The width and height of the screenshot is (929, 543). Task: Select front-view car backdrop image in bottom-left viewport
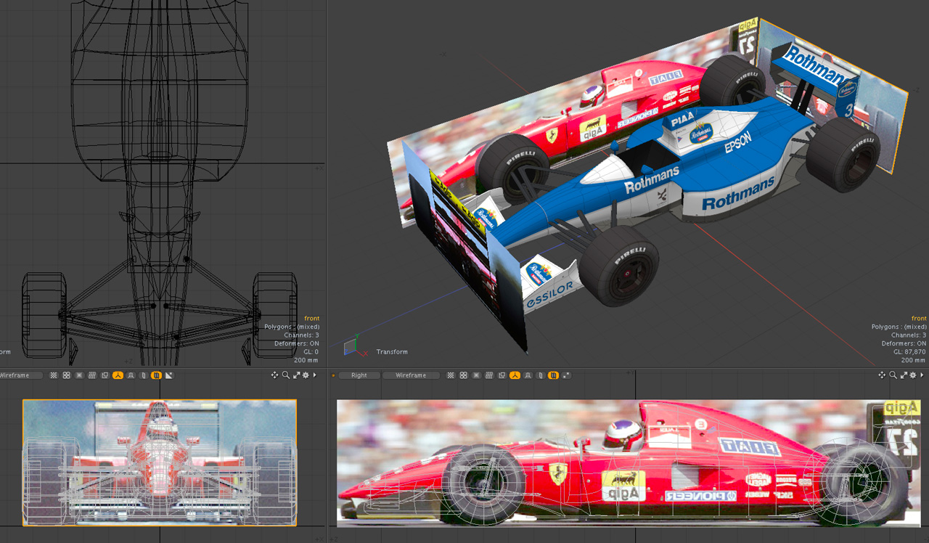[160, 462]
